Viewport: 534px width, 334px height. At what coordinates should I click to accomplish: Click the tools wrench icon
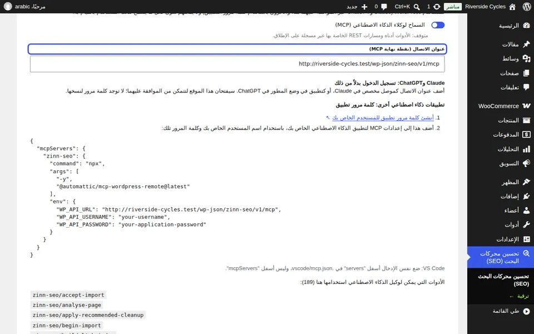[x=527, y=224]
